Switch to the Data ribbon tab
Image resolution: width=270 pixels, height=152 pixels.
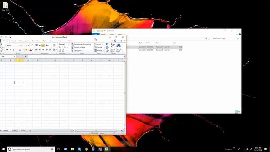pyautogui.click(x=45, y=41)
